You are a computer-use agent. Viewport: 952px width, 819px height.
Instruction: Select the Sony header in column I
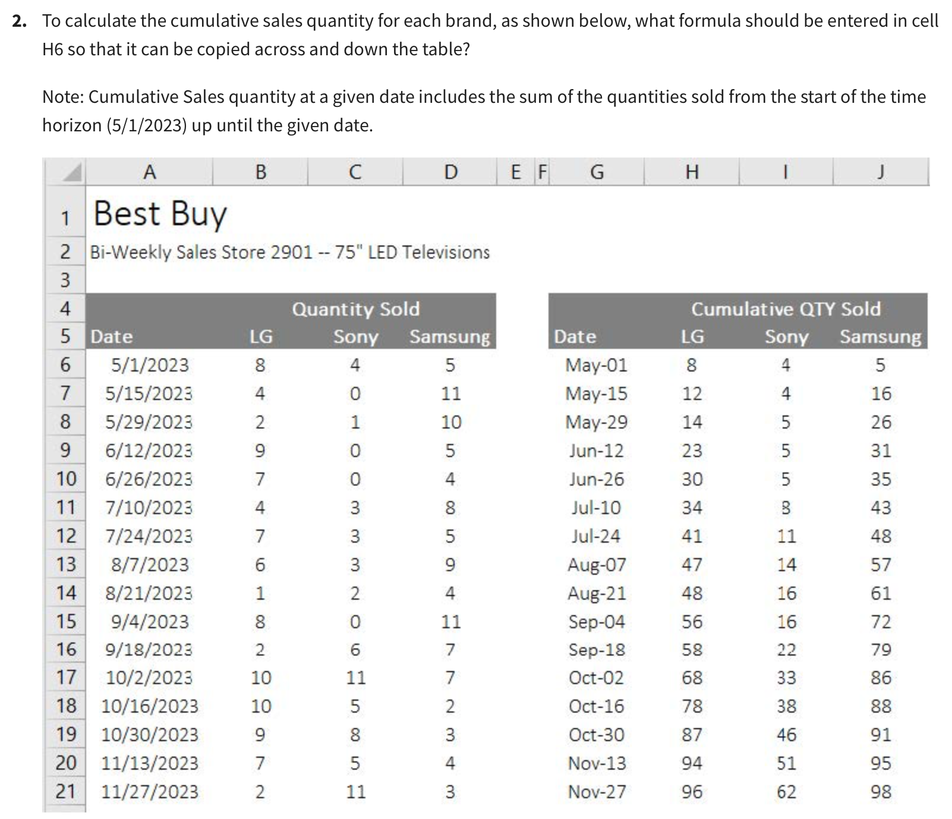click(x=786, y=336)
